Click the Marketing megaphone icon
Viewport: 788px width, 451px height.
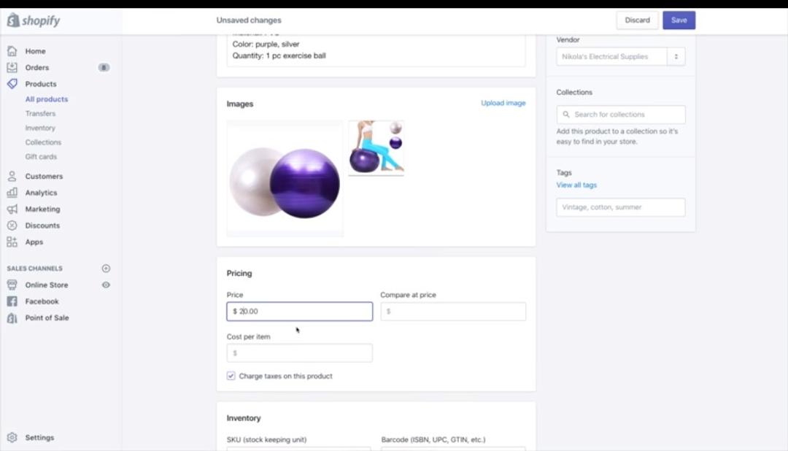pyautogui.click(x=11, y=209)
